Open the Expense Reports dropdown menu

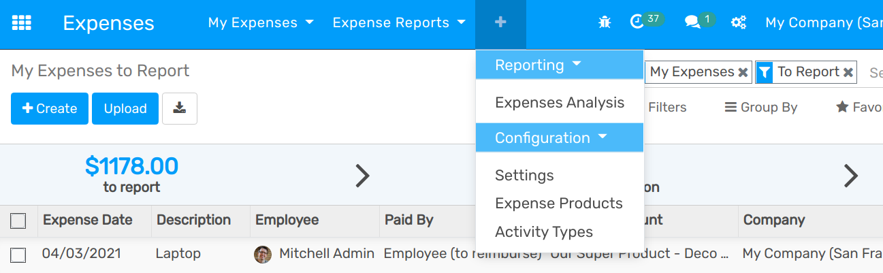(399, 22)
